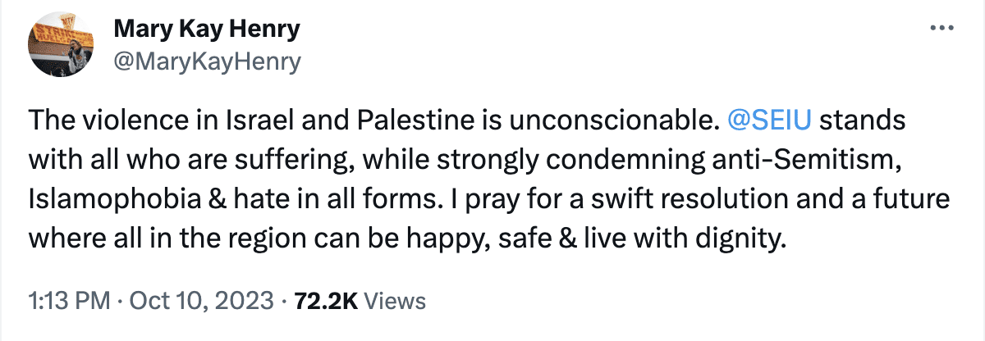Viewport: 985px width, 341px height.
Task: Open the @SEIU mention link
Action: 769,121
